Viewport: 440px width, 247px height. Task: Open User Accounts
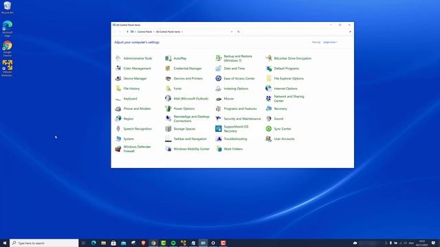280,139
